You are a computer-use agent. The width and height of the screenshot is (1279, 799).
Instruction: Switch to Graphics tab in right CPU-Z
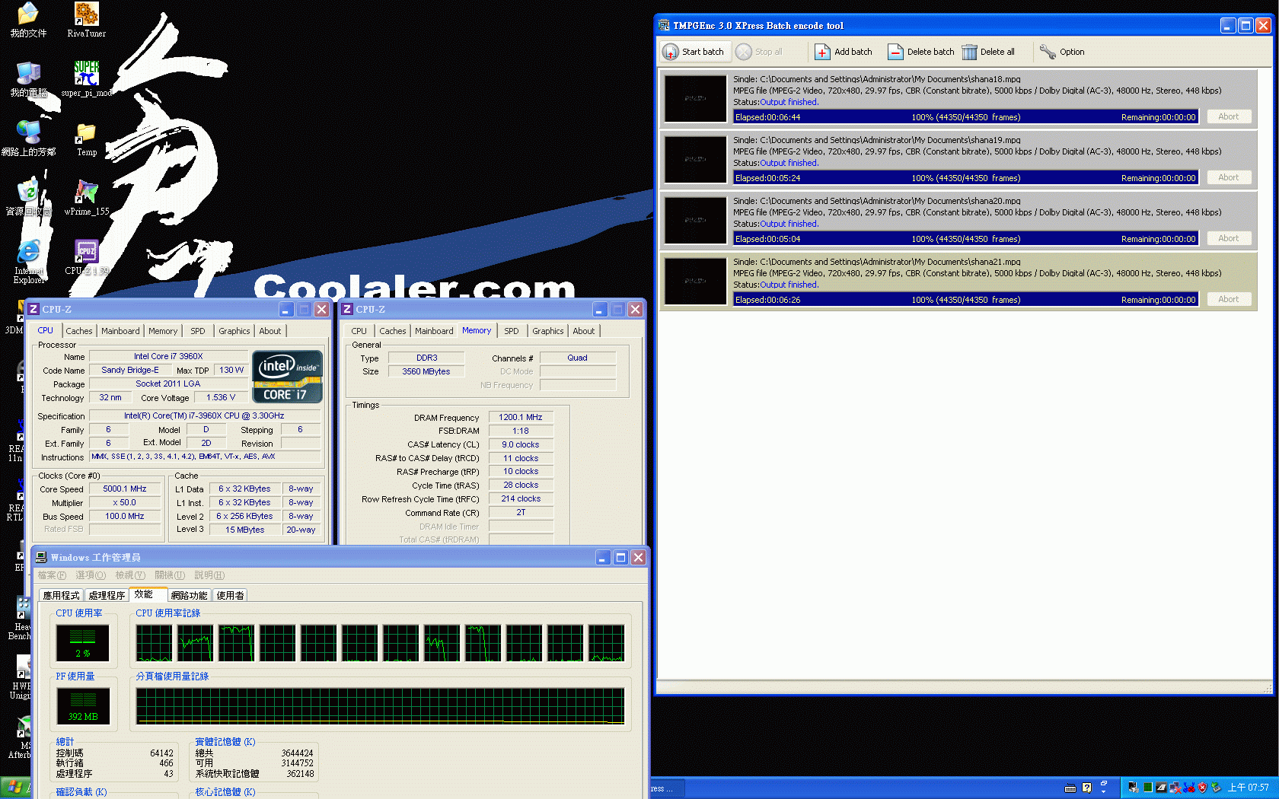pos(547,331)
